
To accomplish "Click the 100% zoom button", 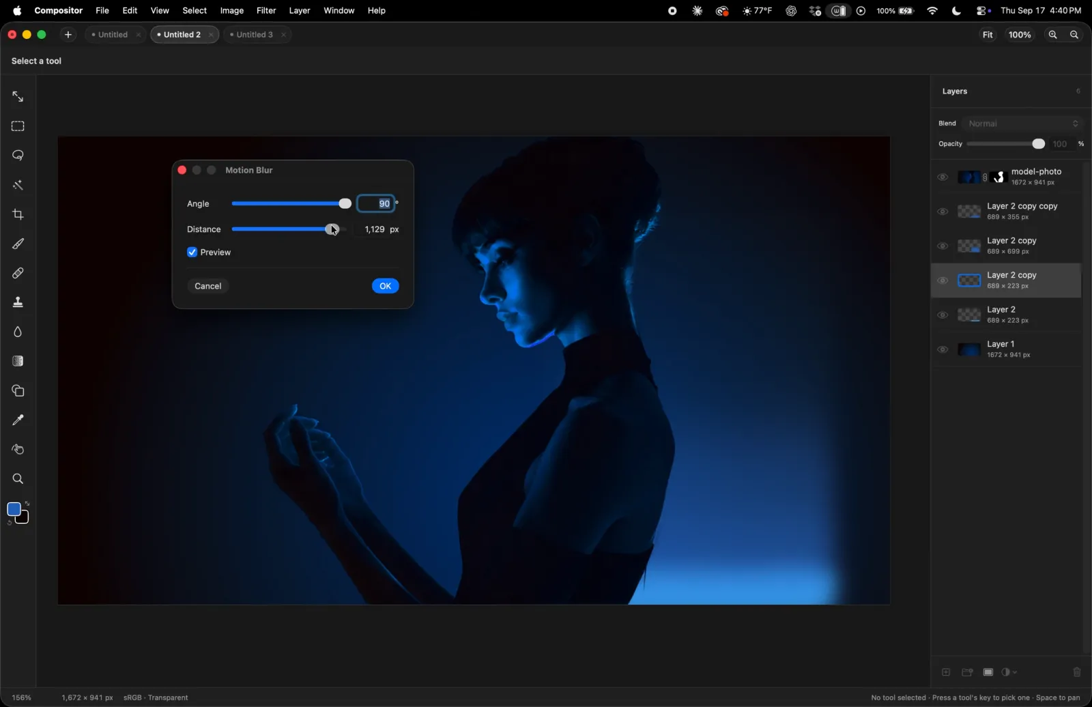I will 1020,35.
